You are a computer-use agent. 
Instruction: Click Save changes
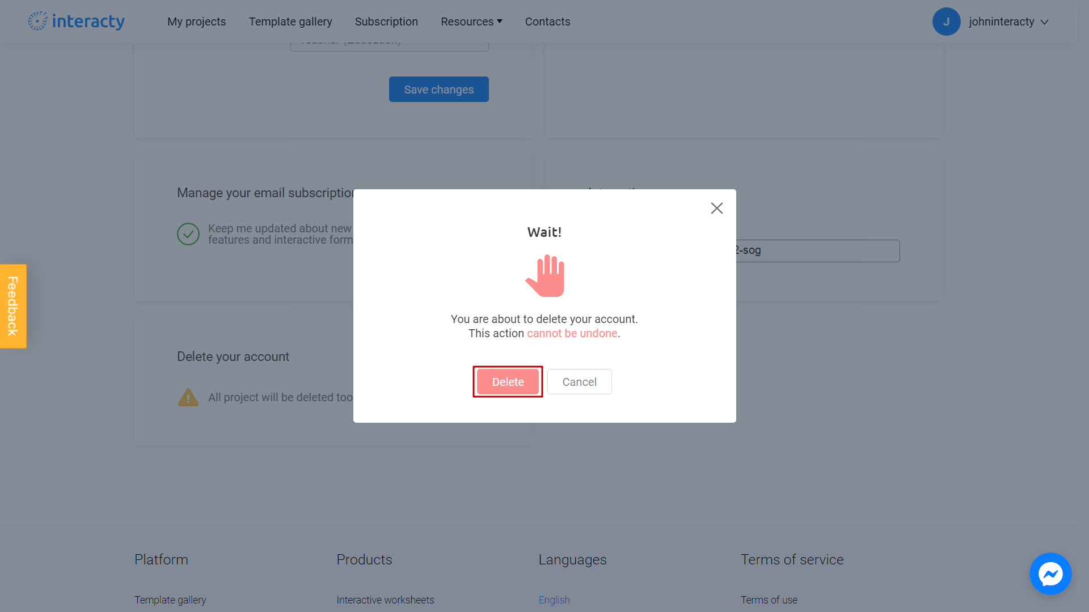438,89
